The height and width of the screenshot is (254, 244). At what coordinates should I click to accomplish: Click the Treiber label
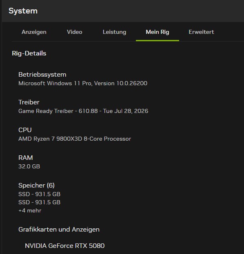point(29,102)
